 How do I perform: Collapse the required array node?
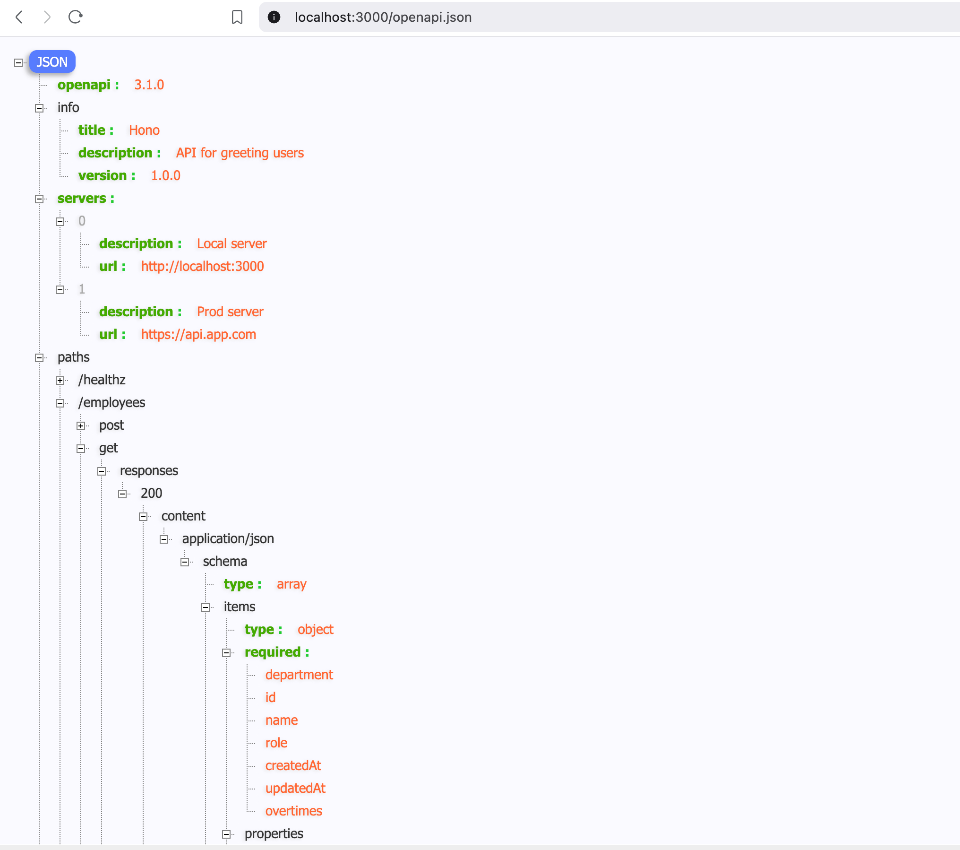(226, 652)
